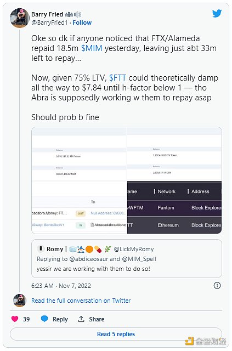Follow @BarryFried1 via Follow link
Image resolution: width=232 pixels, height=351 pixels.
[x=82, y=22]
